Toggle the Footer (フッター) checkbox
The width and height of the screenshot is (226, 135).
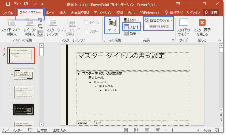coord(86,31)
